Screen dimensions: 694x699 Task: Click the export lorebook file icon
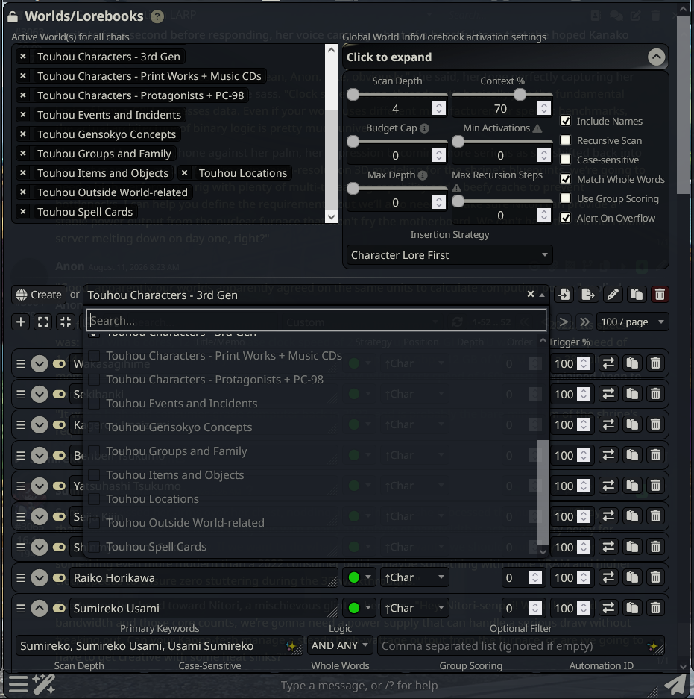(x=588, y=295)
